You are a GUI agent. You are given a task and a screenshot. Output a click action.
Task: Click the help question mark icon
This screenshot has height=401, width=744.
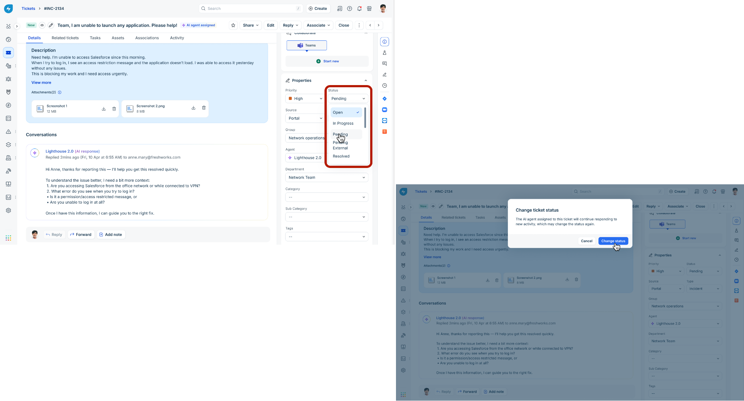(349, 9)
